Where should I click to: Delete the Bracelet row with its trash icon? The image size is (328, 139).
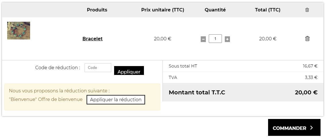307,39
